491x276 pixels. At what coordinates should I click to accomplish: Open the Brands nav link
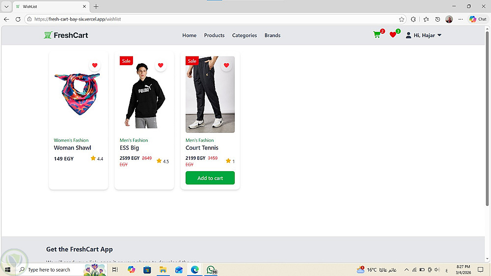coord(273,35)
